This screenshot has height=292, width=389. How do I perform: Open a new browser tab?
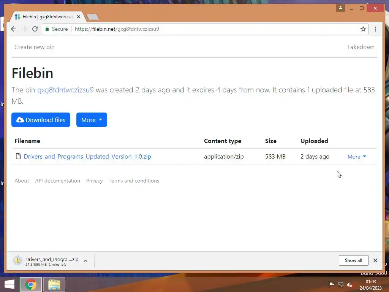(x=93, y=17)
